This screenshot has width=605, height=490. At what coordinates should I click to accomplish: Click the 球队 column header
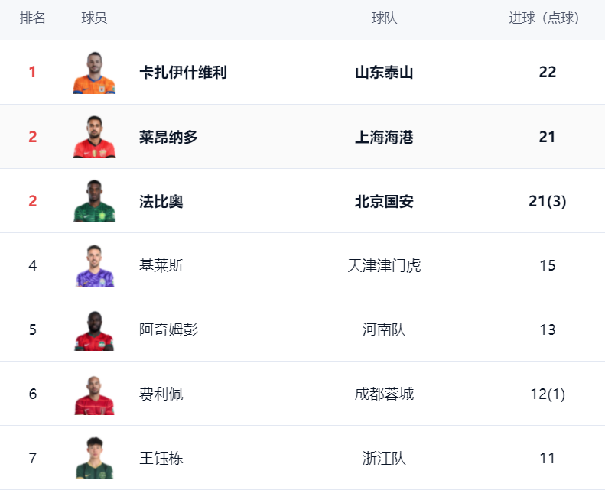click(384, 18)
